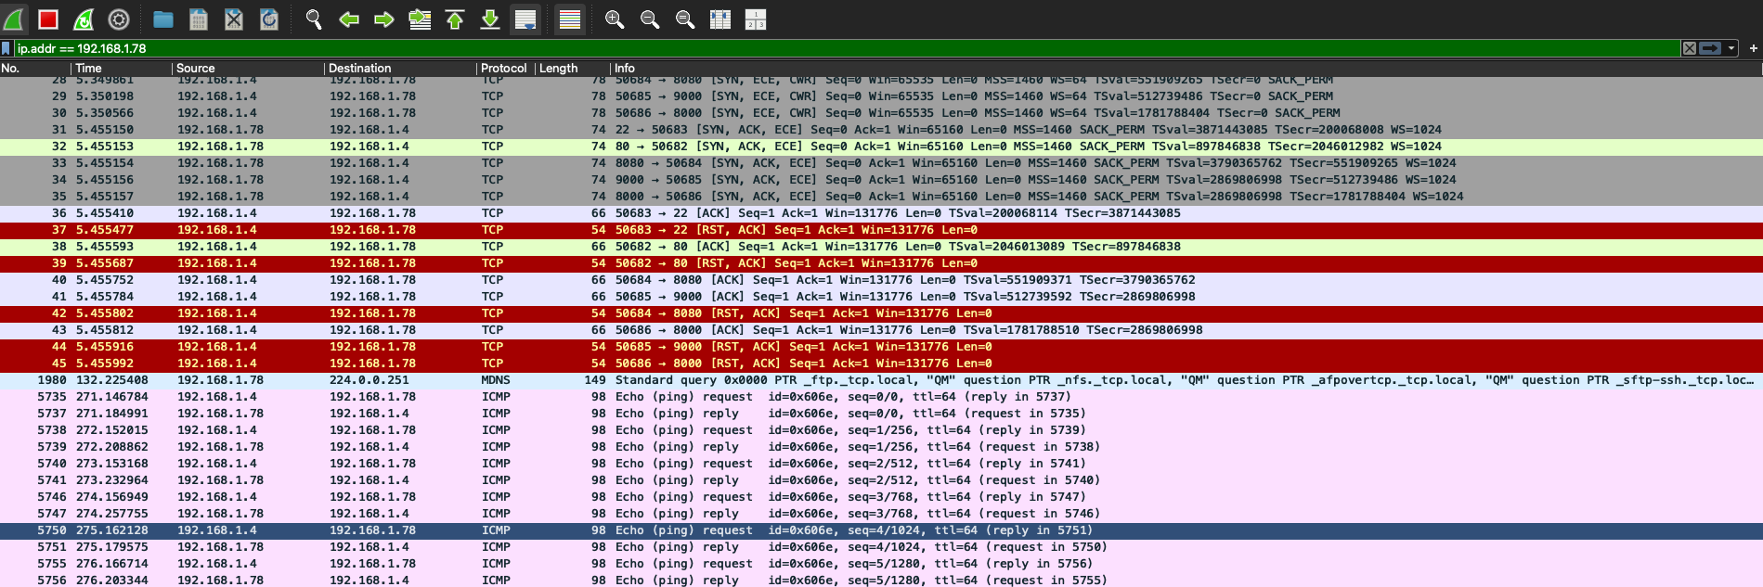Select packet 40 ACK to port 8080
Image resolution: width=1763 pixels, height=587 pixels.
[881, 280]
